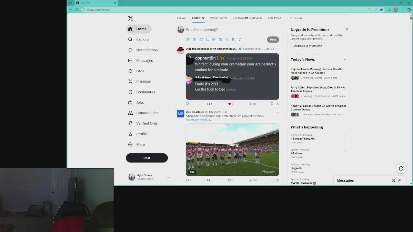View analytics of Discord Messages post

pos(252,104)
